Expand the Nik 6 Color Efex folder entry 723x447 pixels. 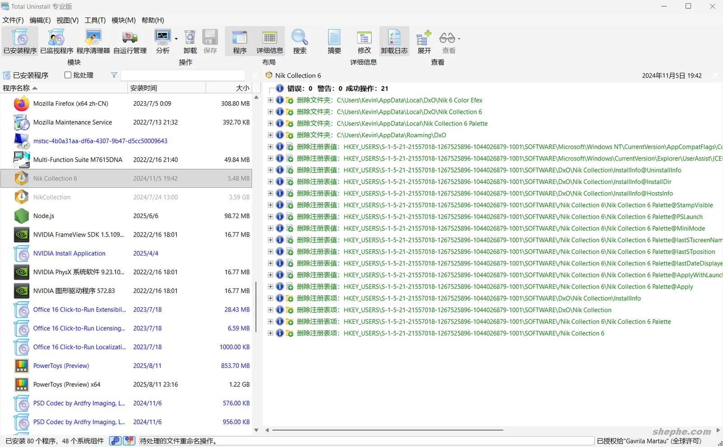[270, 100]
